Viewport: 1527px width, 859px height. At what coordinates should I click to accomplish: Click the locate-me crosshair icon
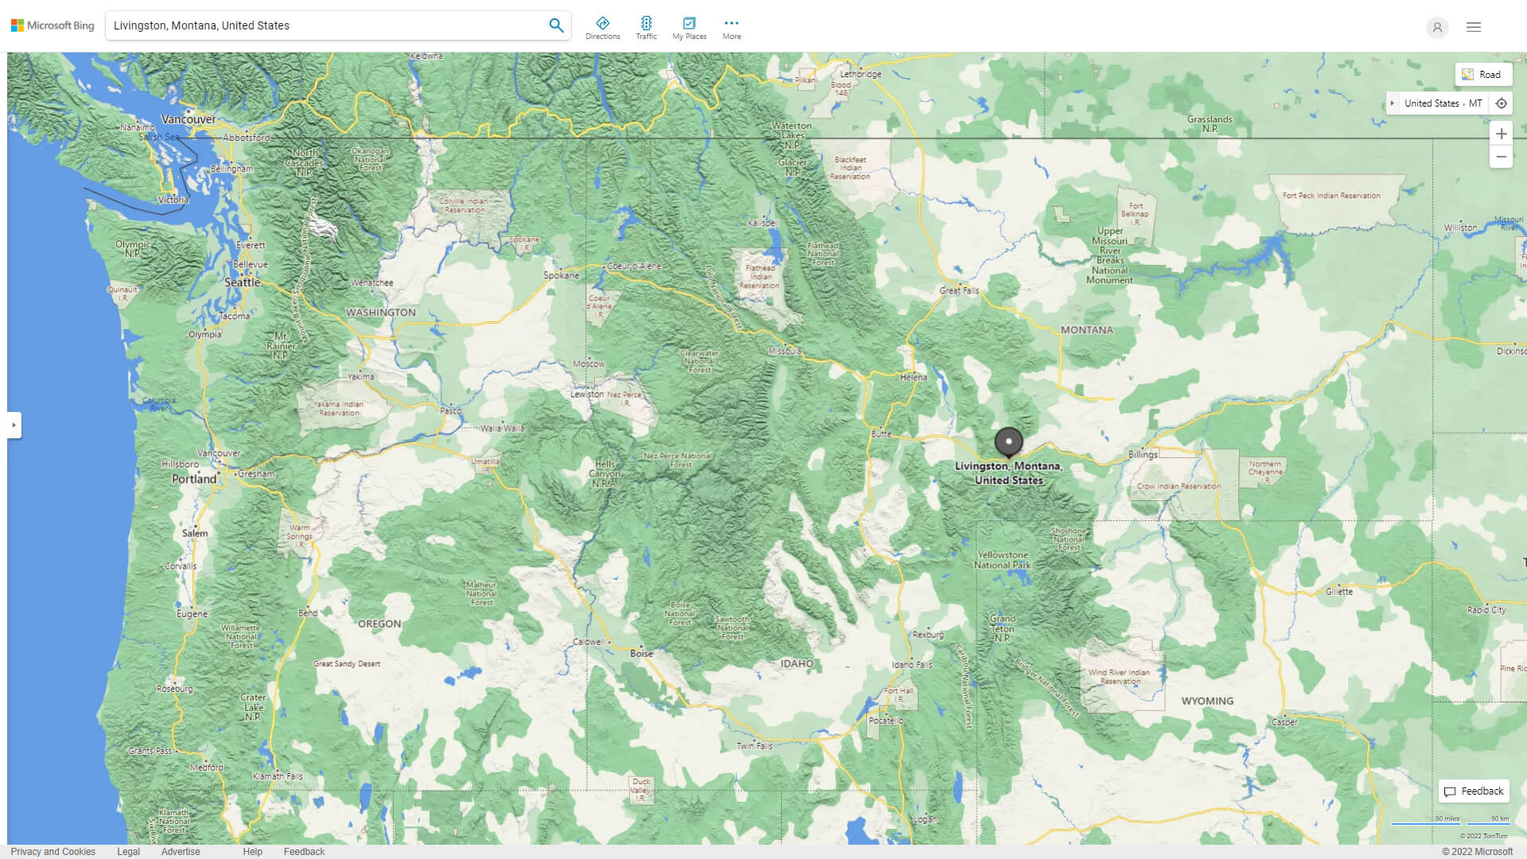click(1502, 103)
